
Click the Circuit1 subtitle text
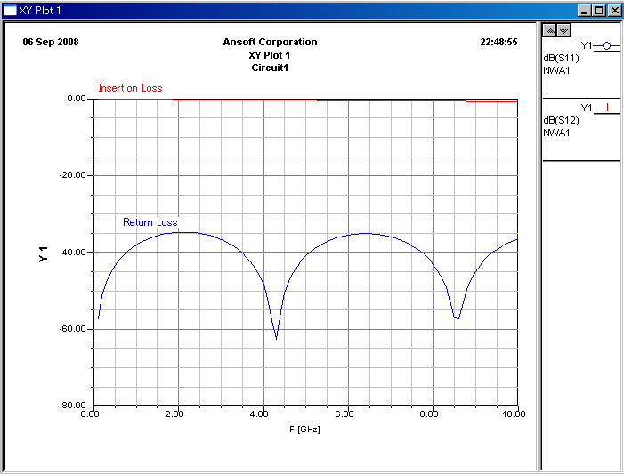tap(270, 68)
